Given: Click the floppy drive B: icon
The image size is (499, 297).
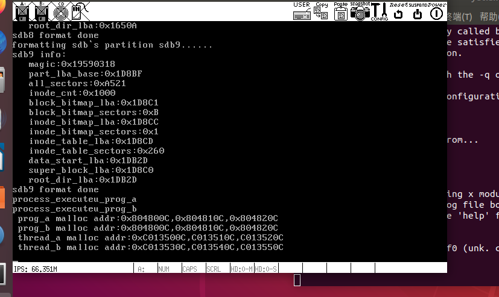Looking at the screenshot, I should pyautogui.click(x=42, y=10).
